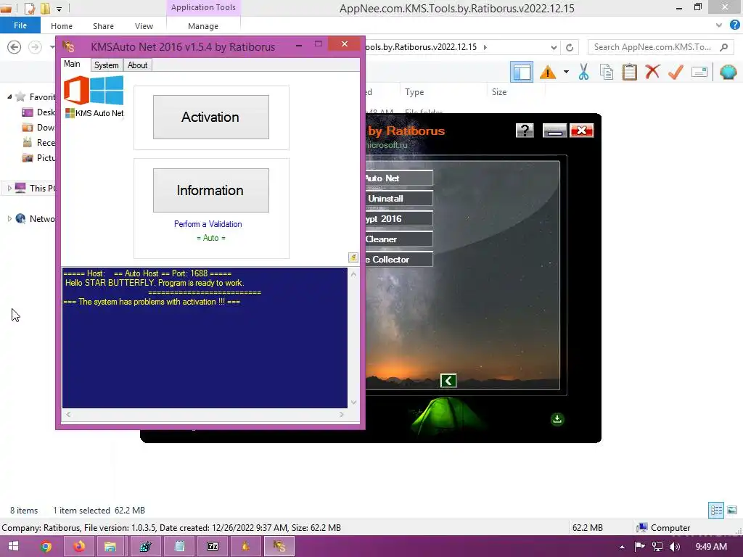
Task: Click the Office and Windows logo image
Action: coord(94,90)
